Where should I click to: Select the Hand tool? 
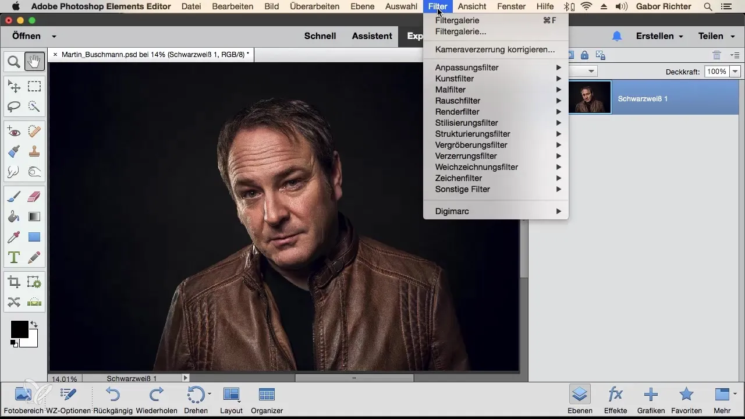coord(34,61)
